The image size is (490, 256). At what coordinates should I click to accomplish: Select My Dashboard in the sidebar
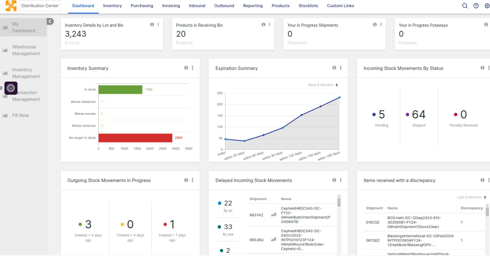[x=23, y=27]
